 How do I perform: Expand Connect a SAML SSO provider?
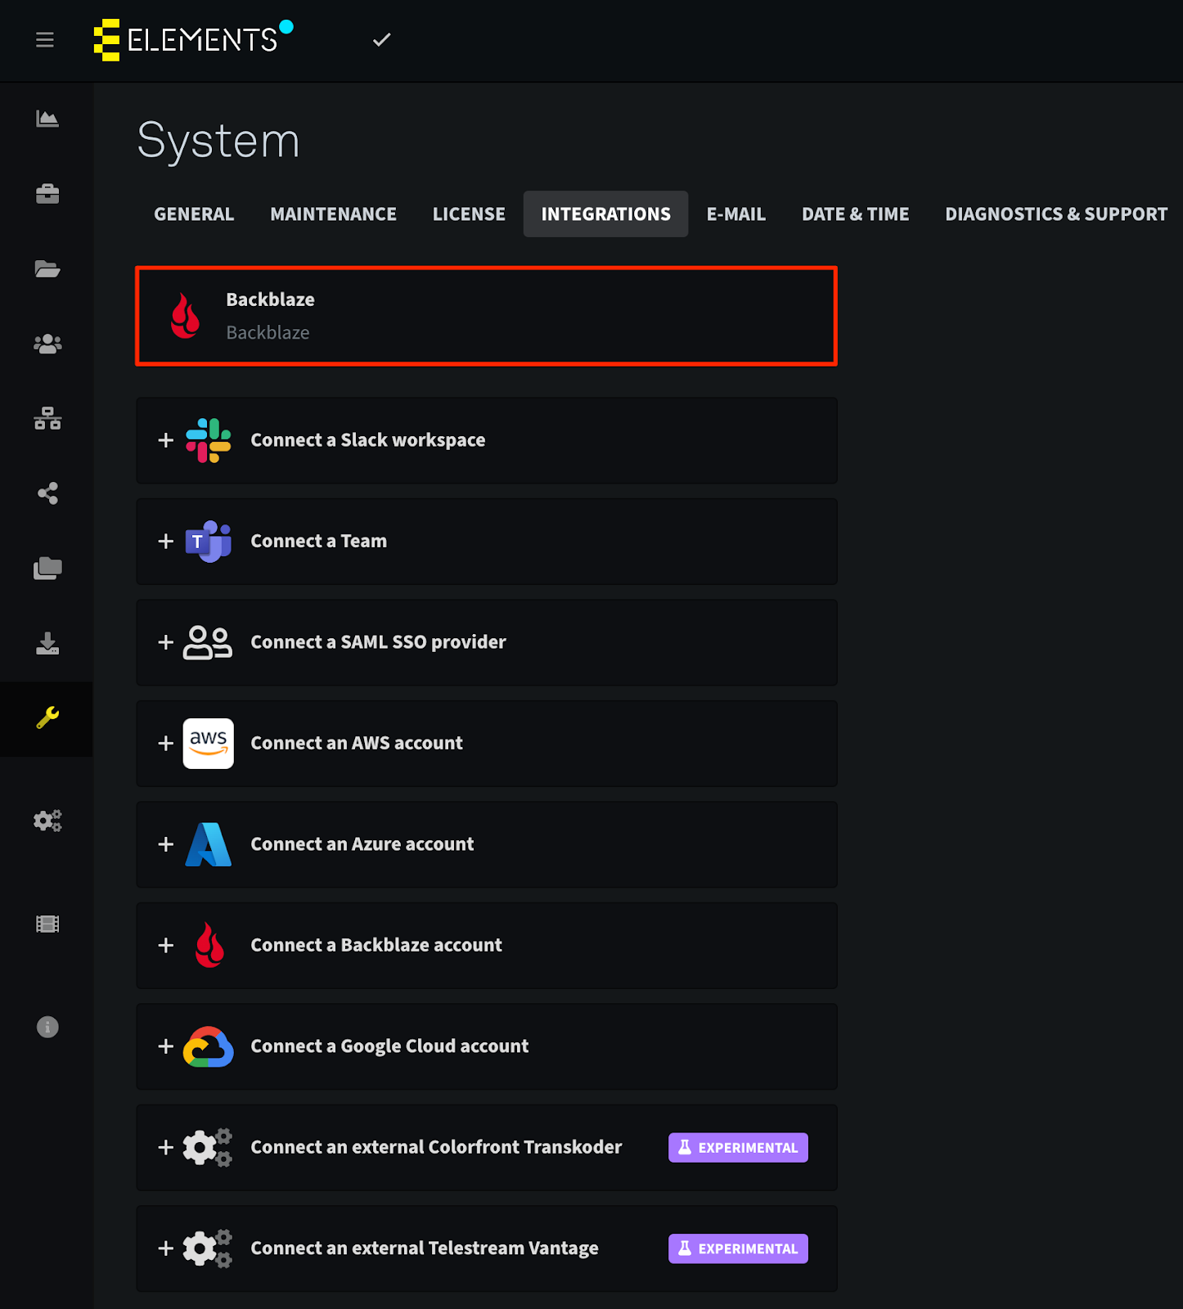coord(487,642)
